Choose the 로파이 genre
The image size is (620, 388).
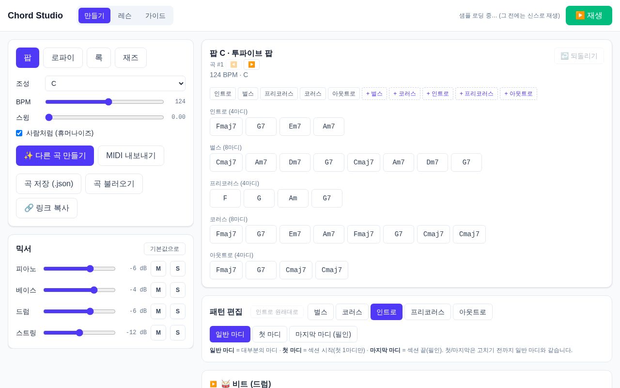pyautogui.click(x=63, y=58)
